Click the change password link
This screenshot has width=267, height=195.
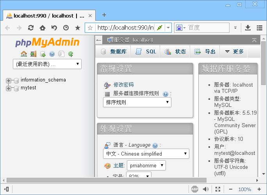(x=124, y=85)
